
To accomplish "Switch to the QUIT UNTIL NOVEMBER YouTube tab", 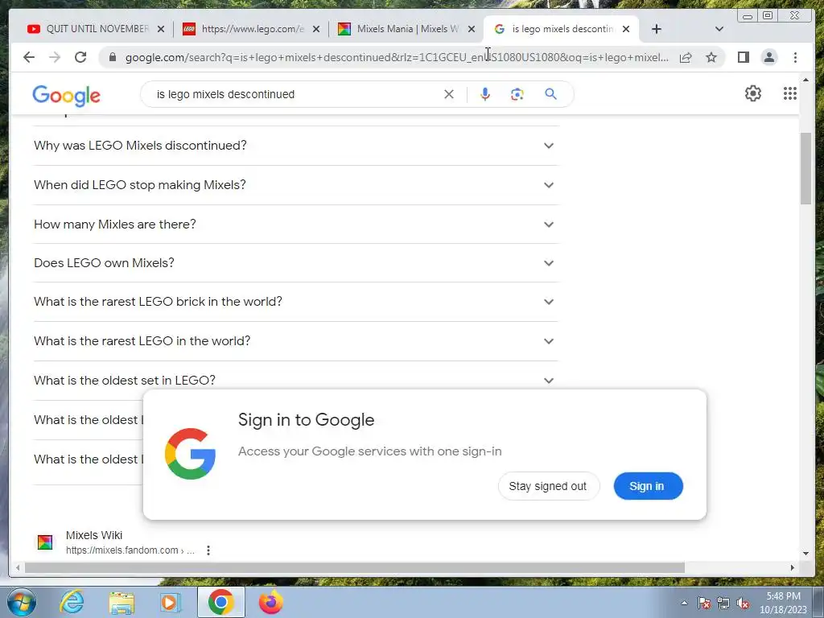I will [96, 29].
